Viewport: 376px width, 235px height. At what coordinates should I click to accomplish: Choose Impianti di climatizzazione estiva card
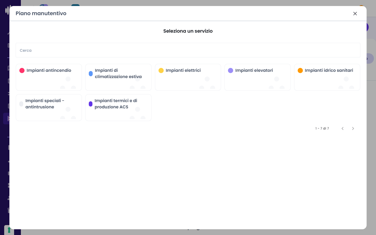click(118, 77)
